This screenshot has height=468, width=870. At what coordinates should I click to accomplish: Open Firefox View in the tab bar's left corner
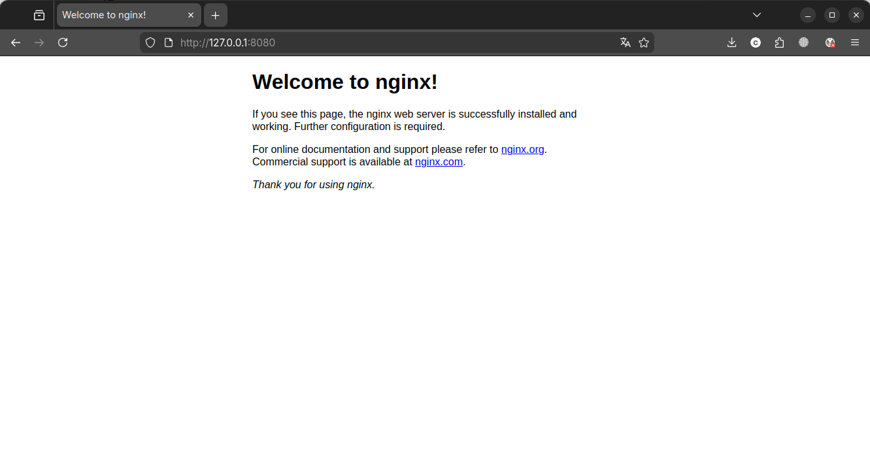pos(39,15)
